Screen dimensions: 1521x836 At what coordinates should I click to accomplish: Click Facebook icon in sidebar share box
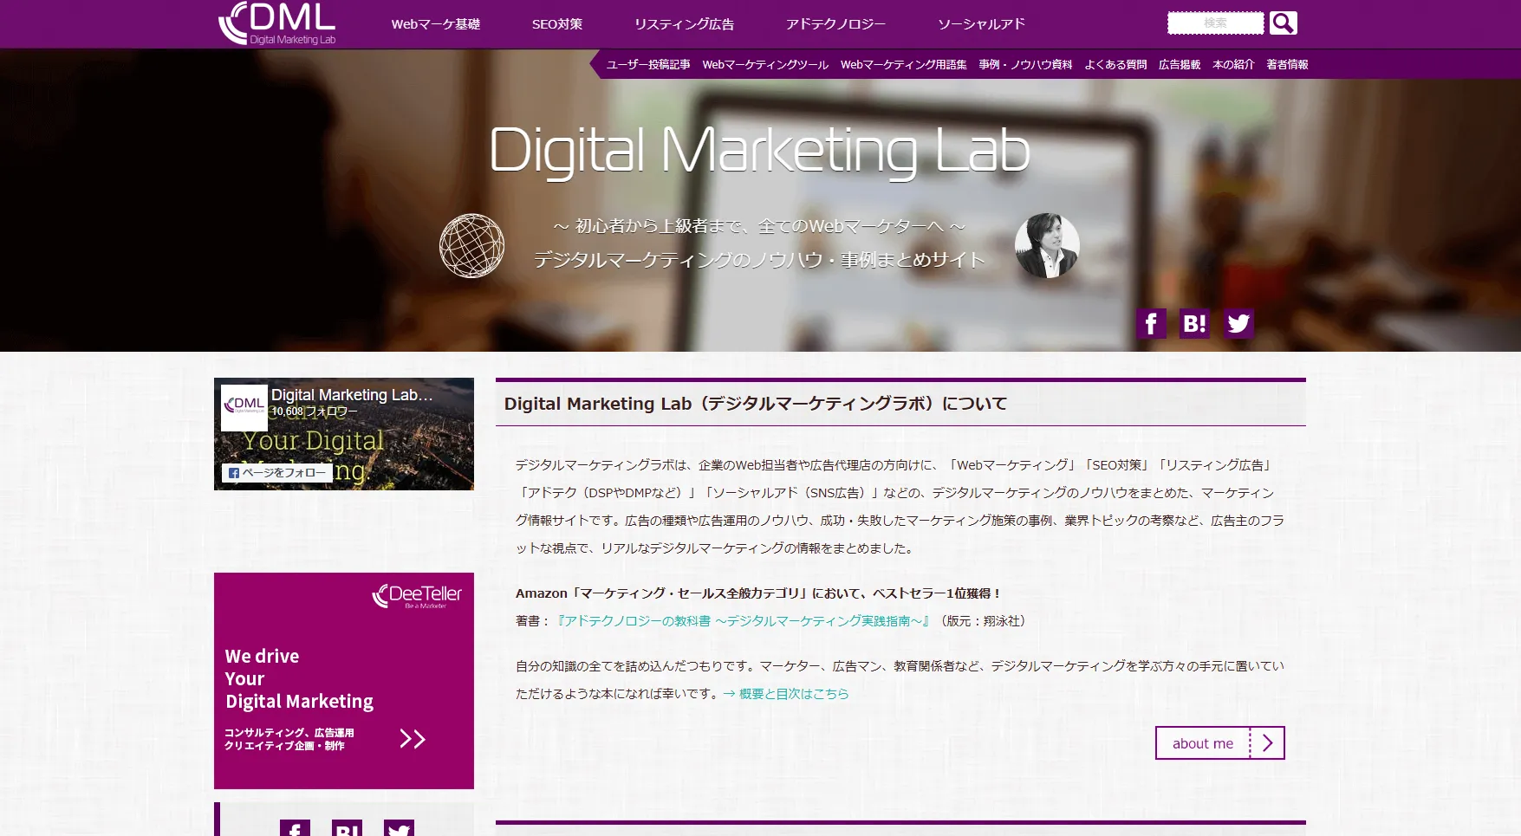pos(295,828)
